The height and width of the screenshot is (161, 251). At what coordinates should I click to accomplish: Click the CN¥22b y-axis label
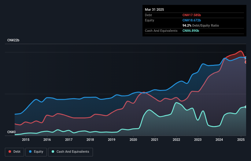pos(13,40)
